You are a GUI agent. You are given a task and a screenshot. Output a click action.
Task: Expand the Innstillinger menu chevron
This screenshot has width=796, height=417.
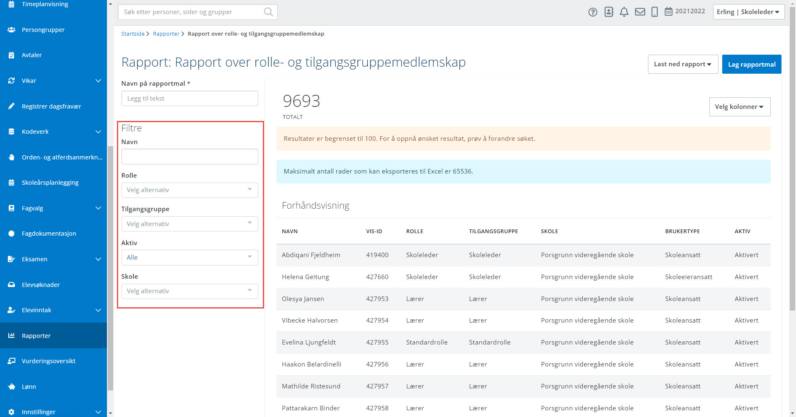tap(98, 412)
